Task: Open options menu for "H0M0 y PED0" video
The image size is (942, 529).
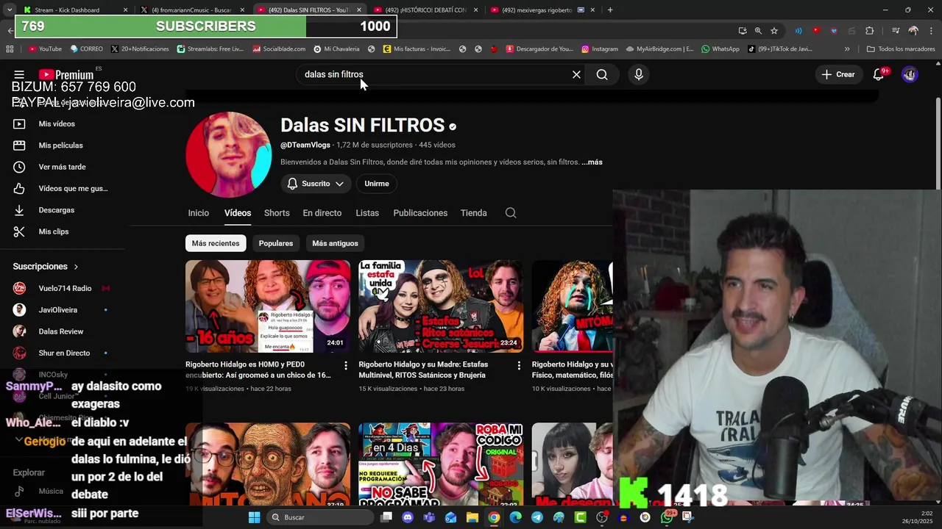Action: tap(346, 365)
